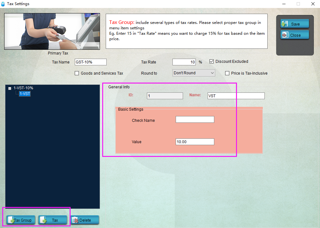
Task: Add a new Tax entry
Action: pos(53,220)
